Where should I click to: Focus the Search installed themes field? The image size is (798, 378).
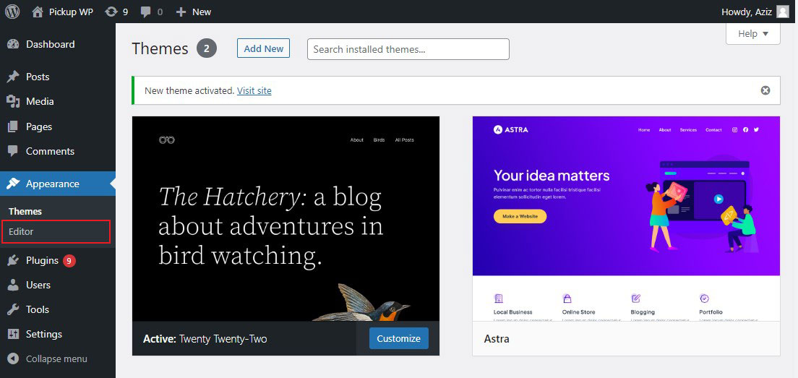[x=408, y=49]
